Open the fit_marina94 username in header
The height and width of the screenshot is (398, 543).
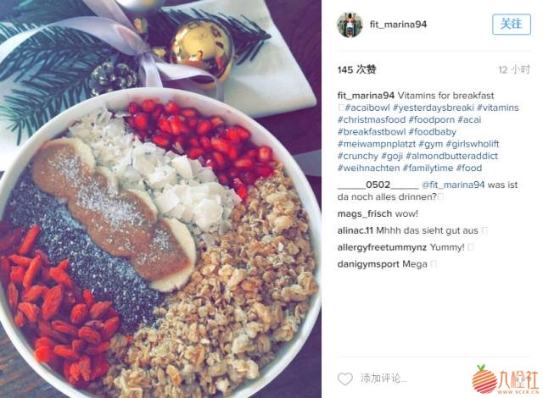click(398, 25)
